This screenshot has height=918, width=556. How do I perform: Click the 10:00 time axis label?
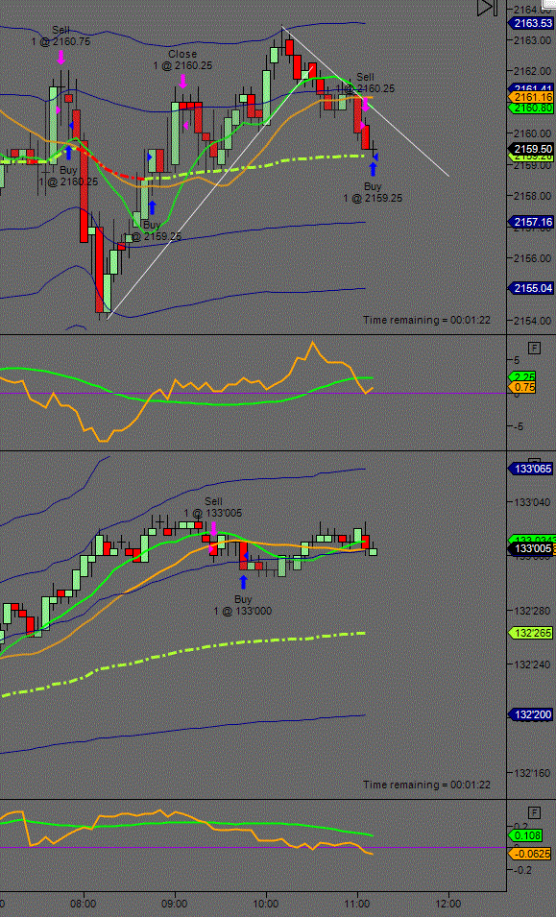tap(266, 904)
